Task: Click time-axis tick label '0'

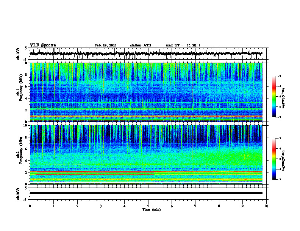Action: pos(30,206)
